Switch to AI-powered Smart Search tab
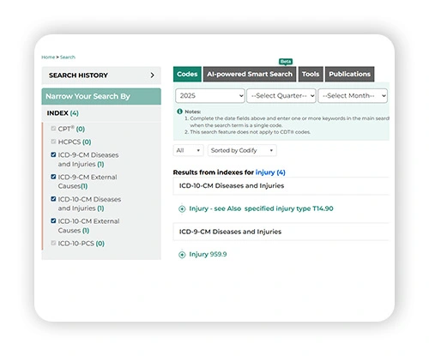 tap(250, 74)
